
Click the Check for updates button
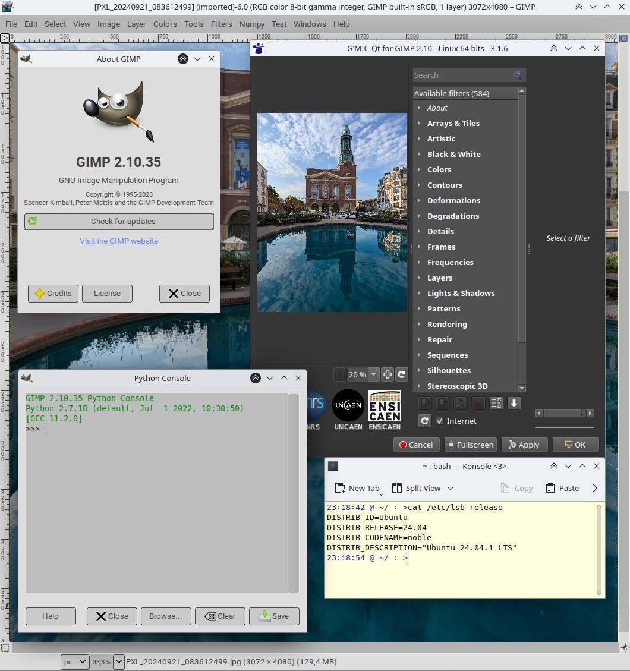click(x=119, y=221)
